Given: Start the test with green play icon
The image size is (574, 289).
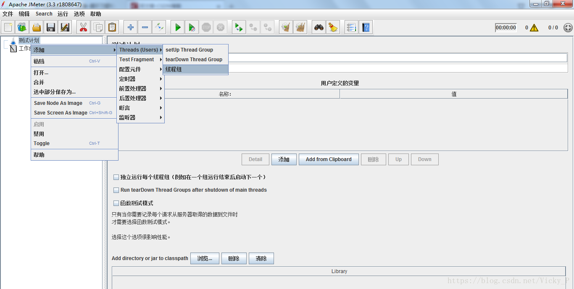Looking at the screenshot, I should (178, 28).
